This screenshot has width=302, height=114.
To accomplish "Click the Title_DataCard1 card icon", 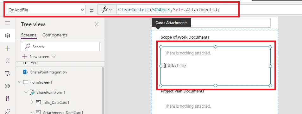I will [38, 103].
